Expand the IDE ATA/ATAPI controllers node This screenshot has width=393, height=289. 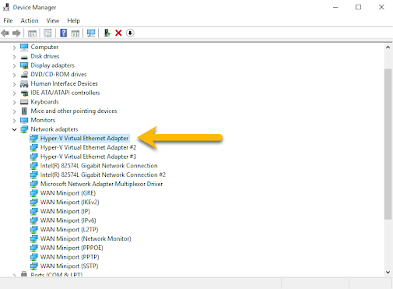coord(14,93)
